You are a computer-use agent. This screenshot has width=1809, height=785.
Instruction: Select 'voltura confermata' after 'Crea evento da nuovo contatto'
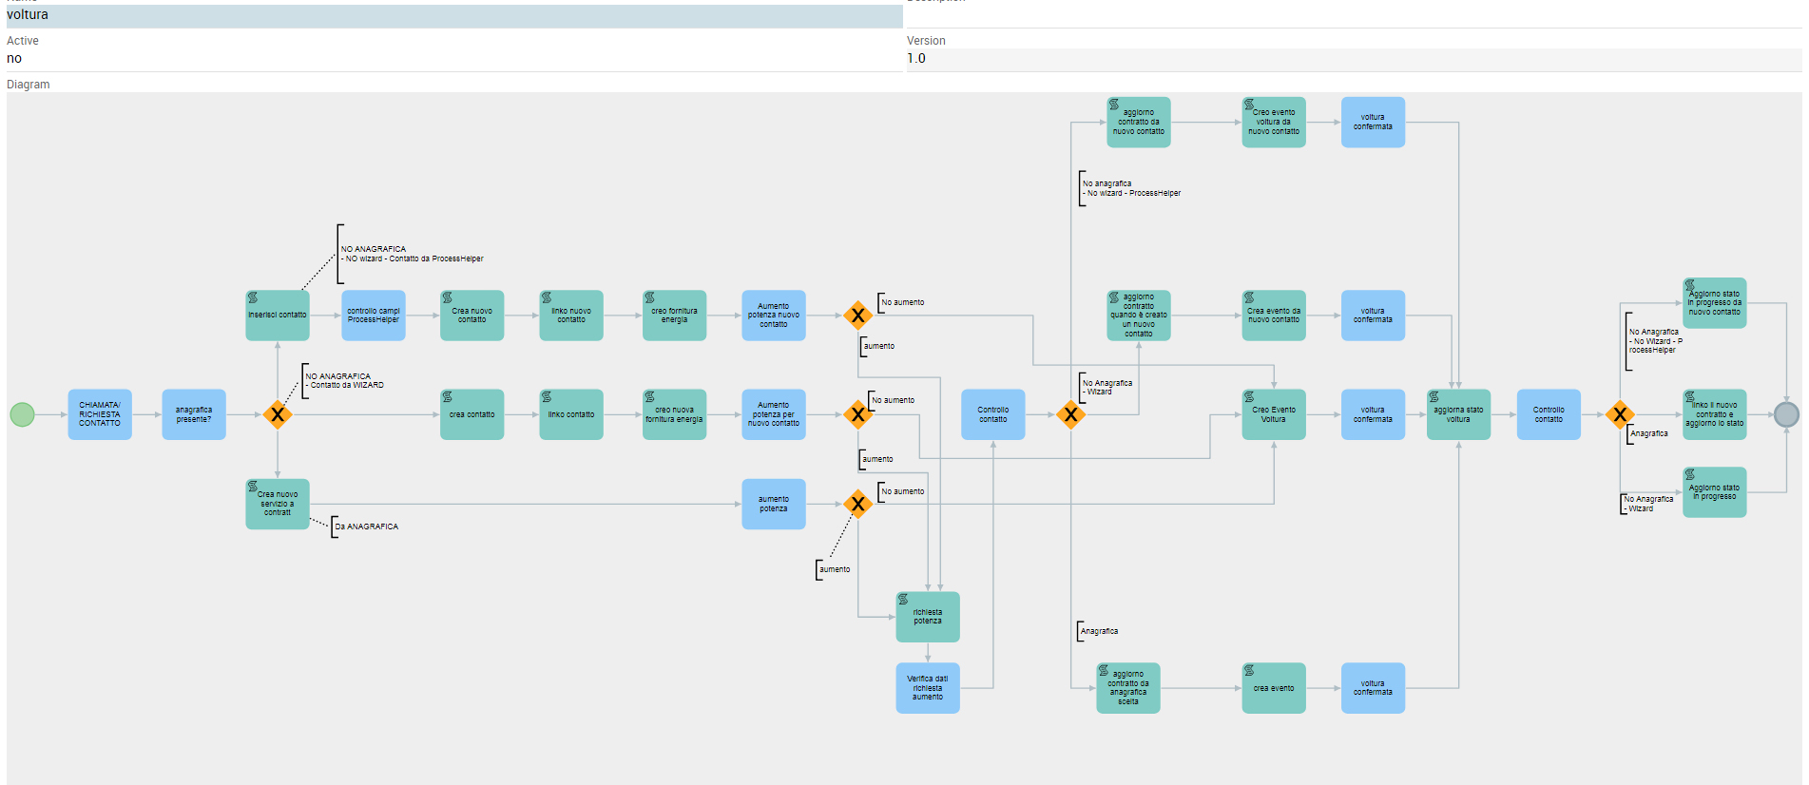tap(1373, 316)
